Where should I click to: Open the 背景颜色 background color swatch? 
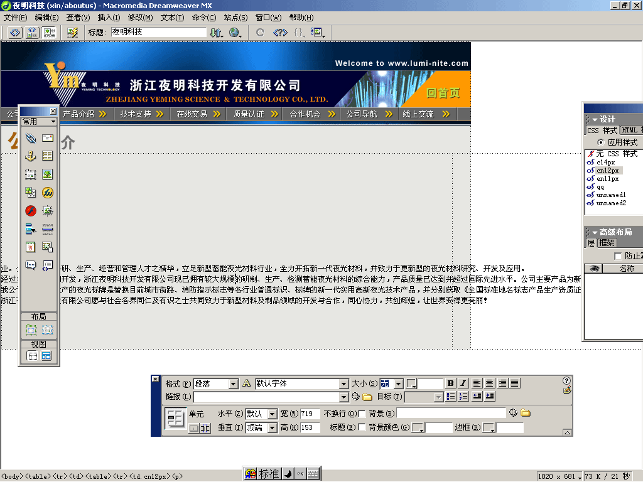coord(418,427)
